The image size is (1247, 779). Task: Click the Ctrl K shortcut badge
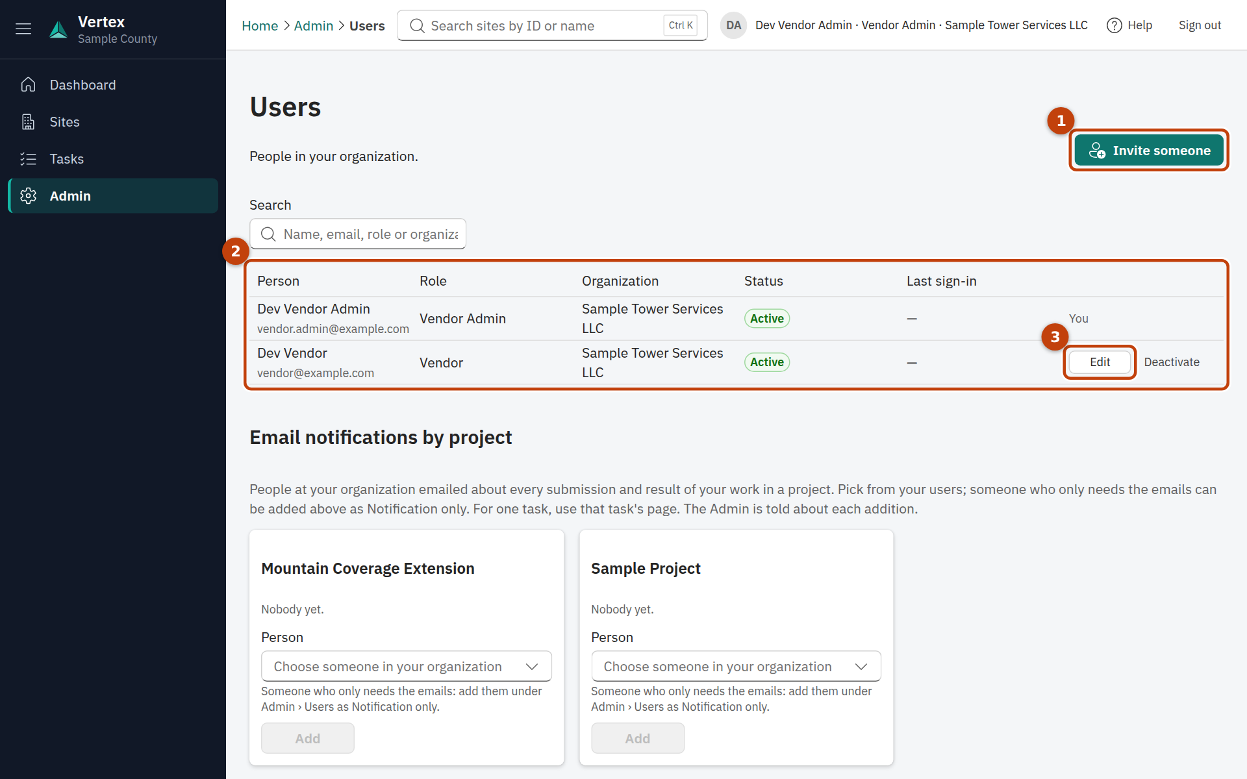click(x=681, y=25)
